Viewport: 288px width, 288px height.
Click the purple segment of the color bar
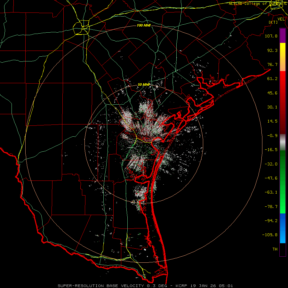(x=283, y=36)
